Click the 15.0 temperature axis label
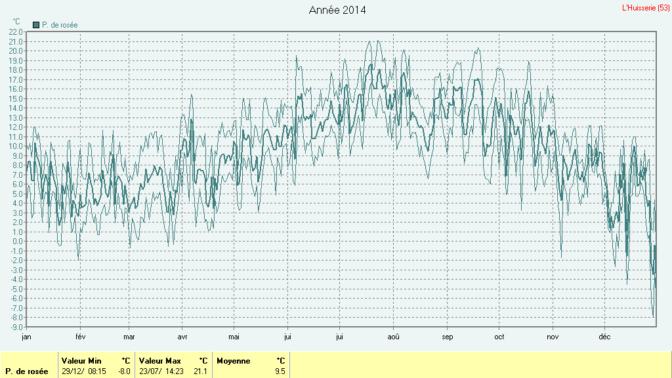672x378 pixels. pos(16,98)
